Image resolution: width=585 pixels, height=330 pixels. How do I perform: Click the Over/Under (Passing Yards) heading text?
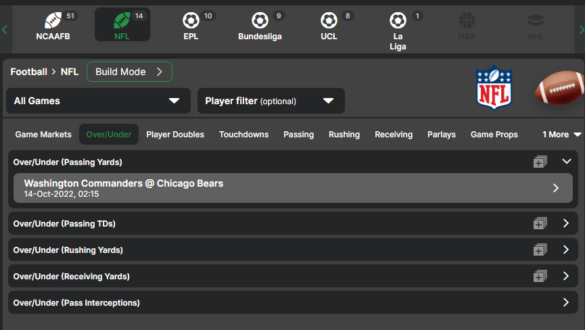[x=68, y=162]
